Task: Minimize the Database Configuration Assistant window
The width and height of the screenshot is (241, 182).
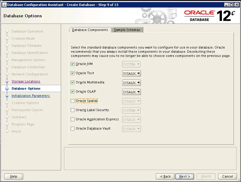Action: pos(226,5)
